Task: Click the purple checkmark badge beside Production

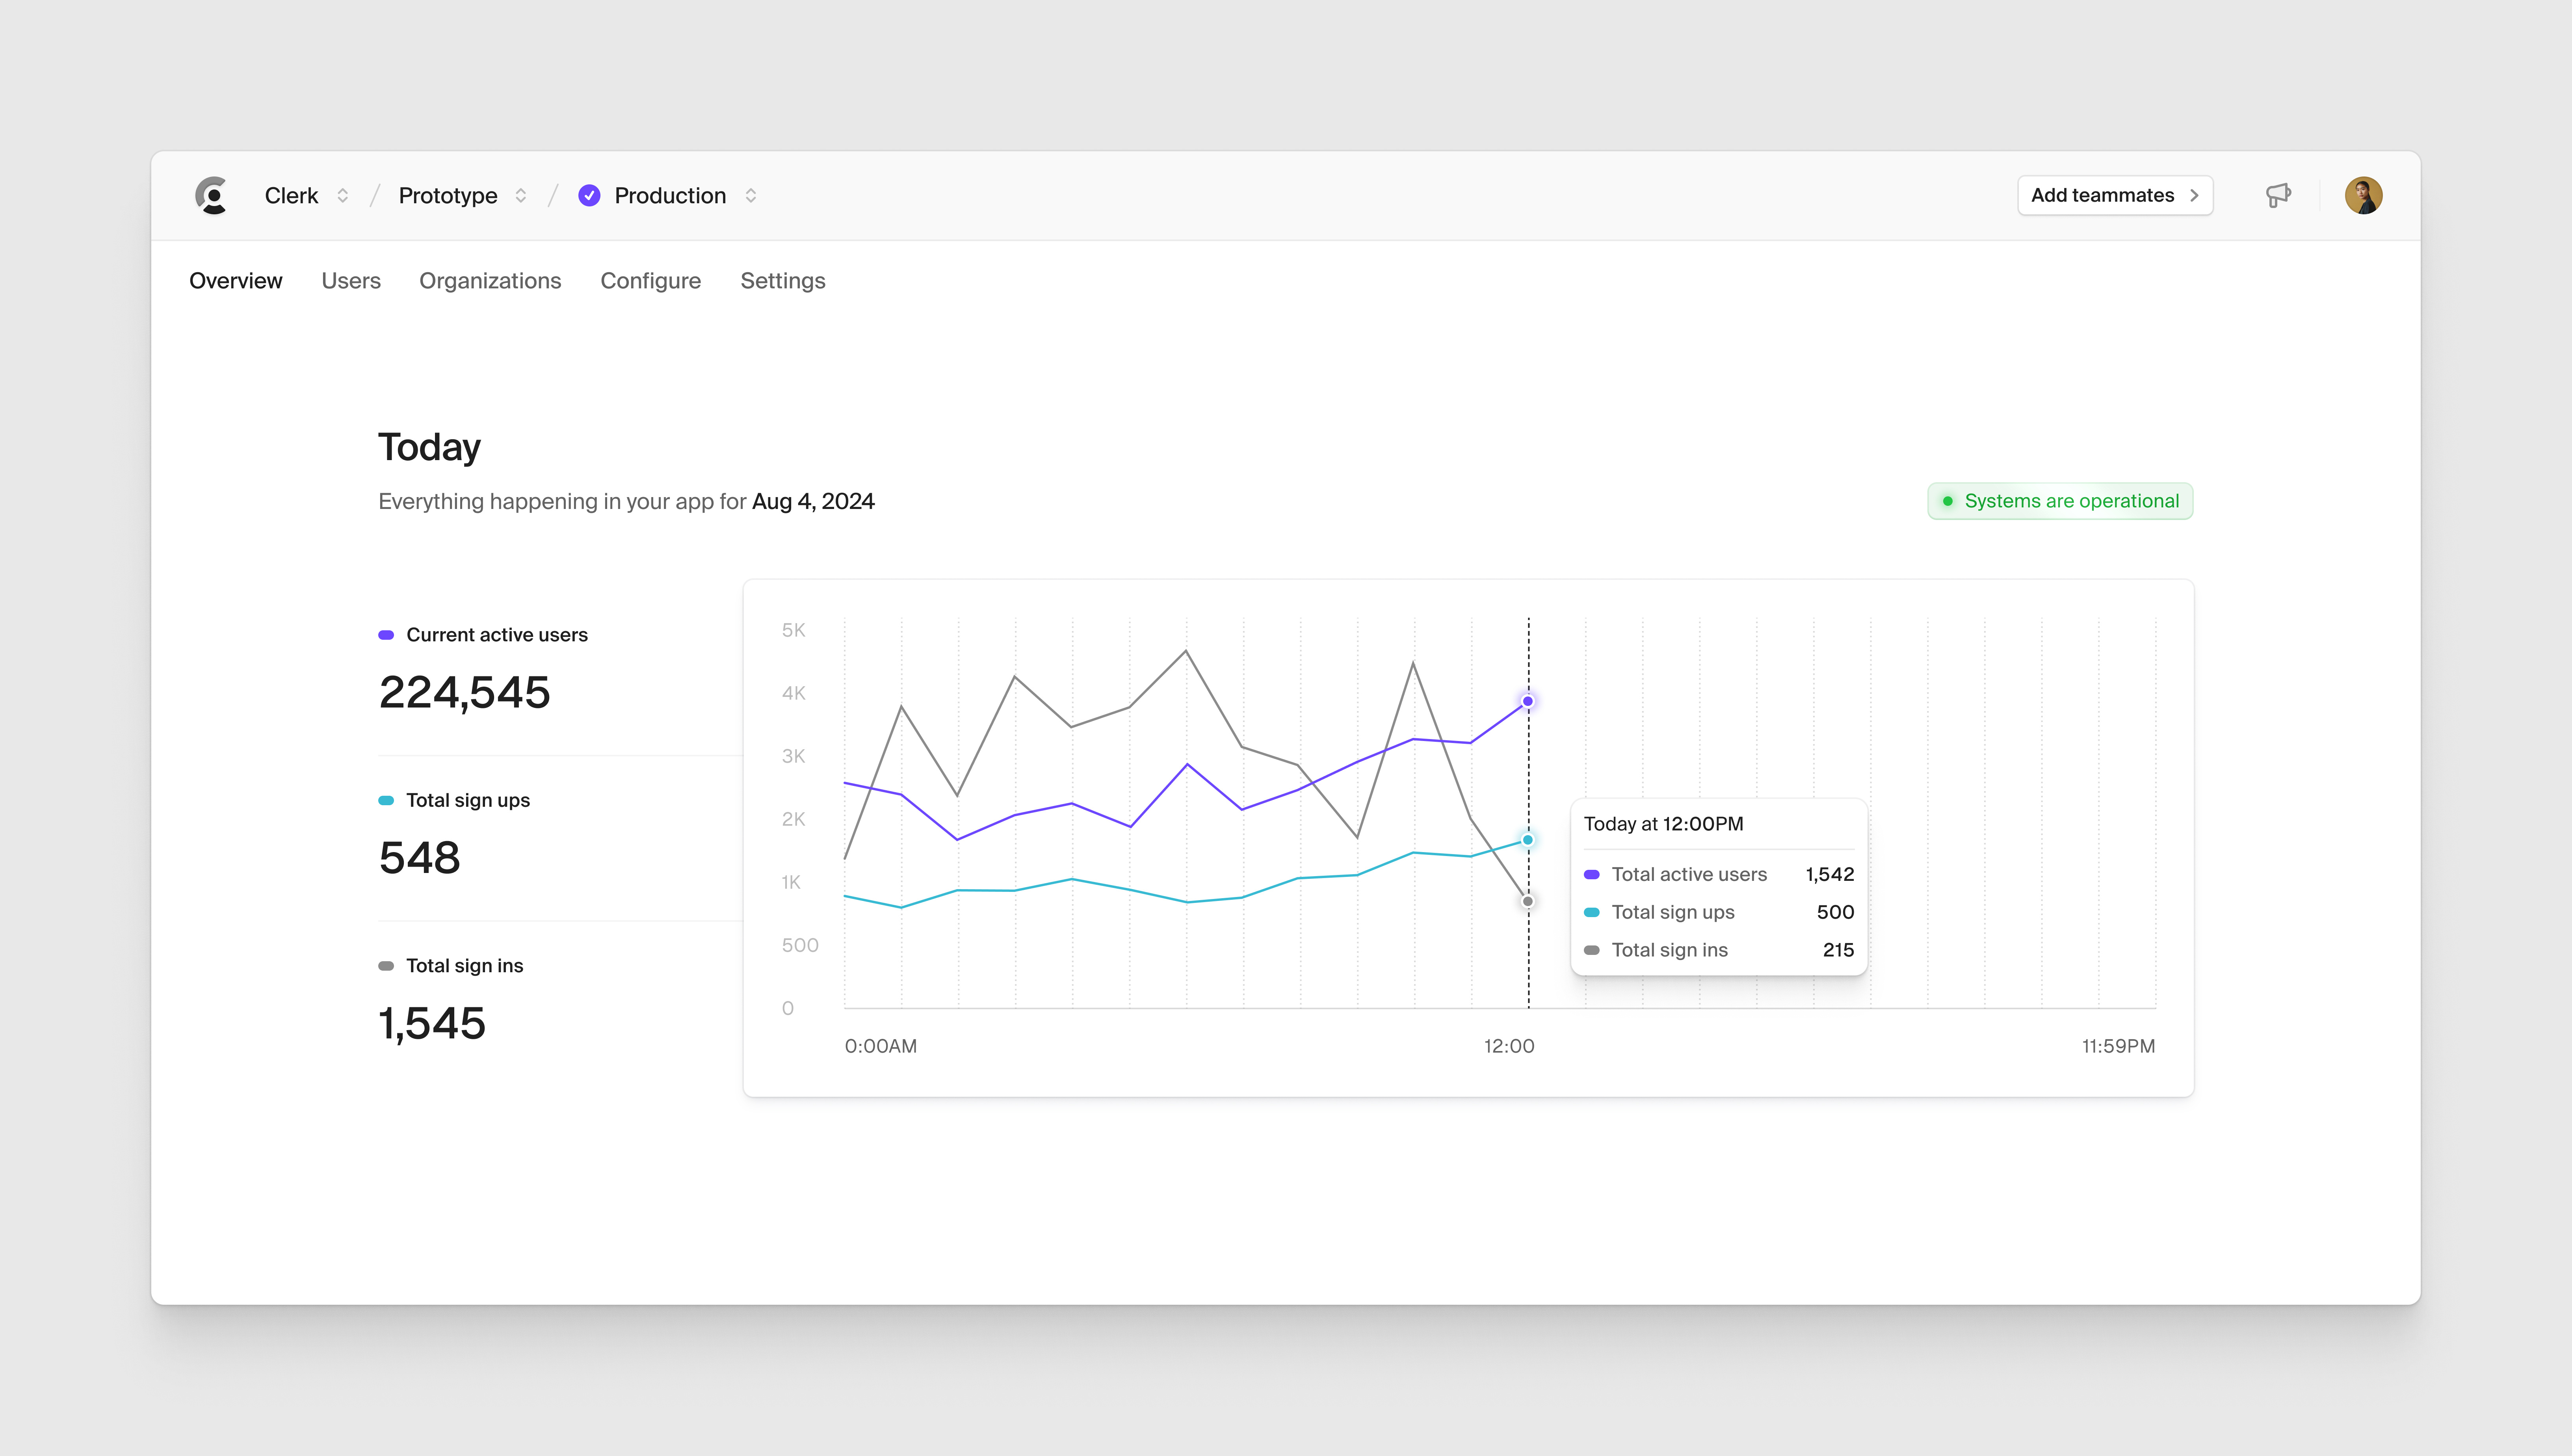Action: pyautogui.click(x=589, y=195)
